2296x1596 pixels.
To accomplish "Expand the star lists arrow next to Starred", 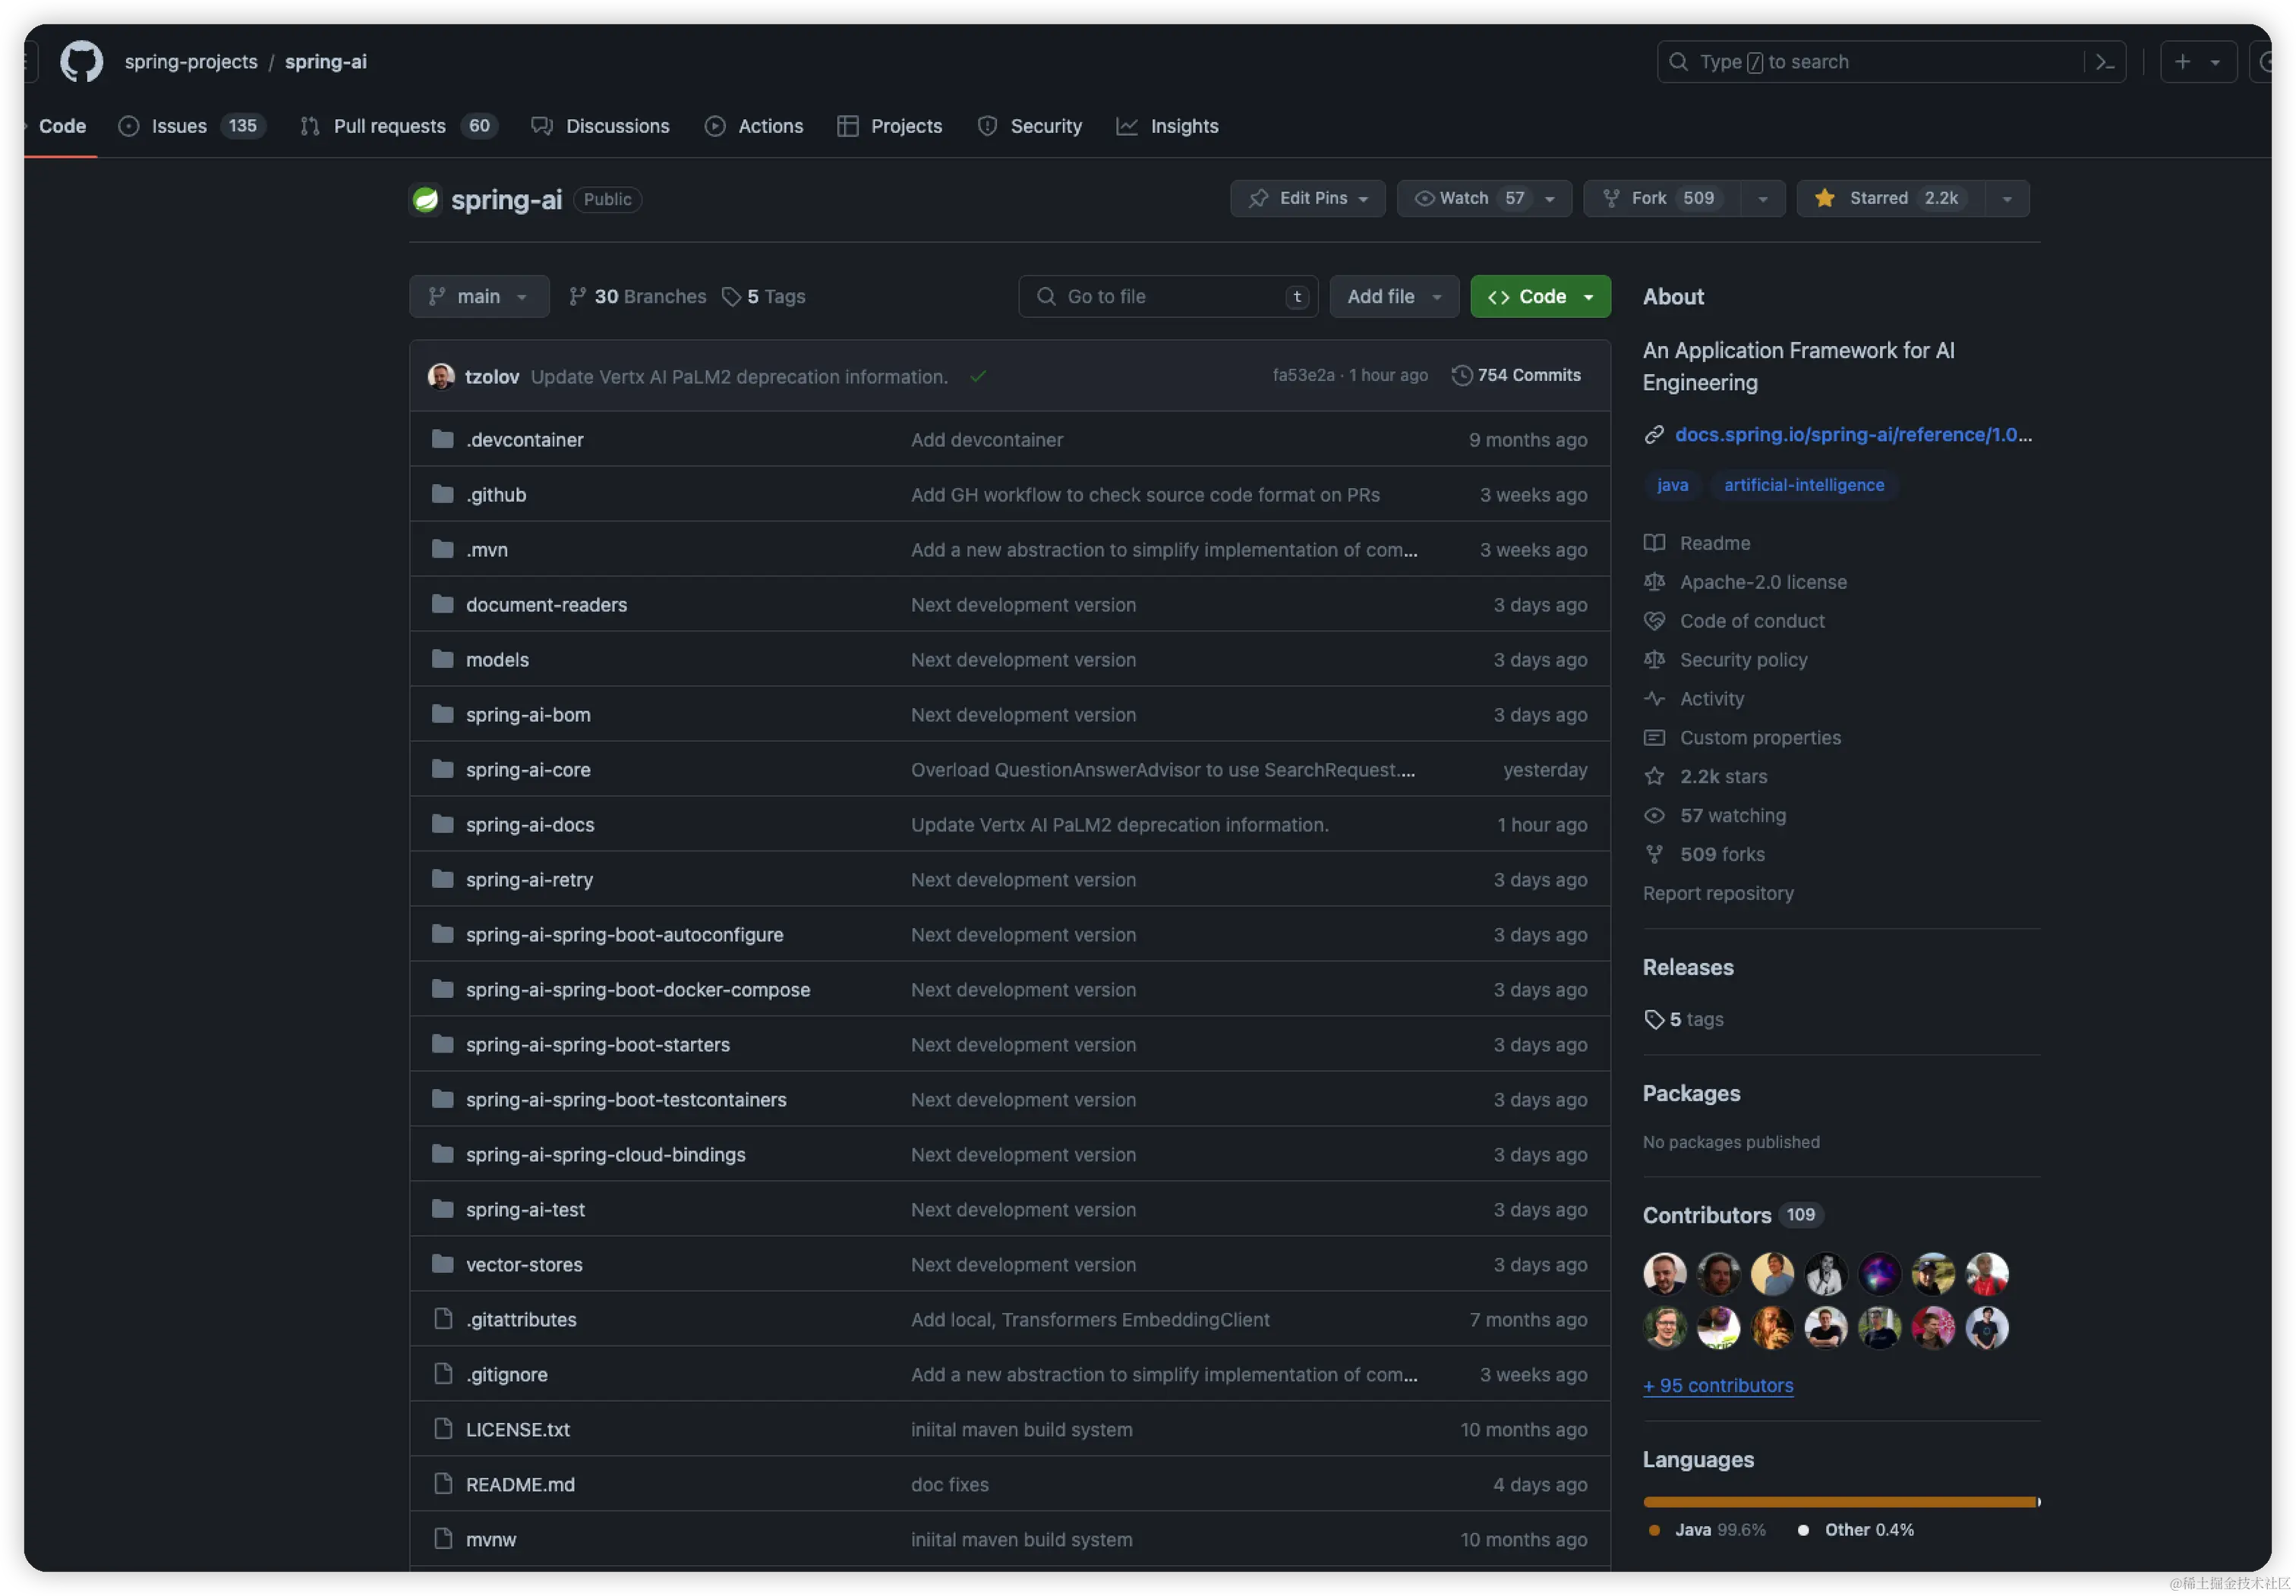I will tap(2007, 198).
